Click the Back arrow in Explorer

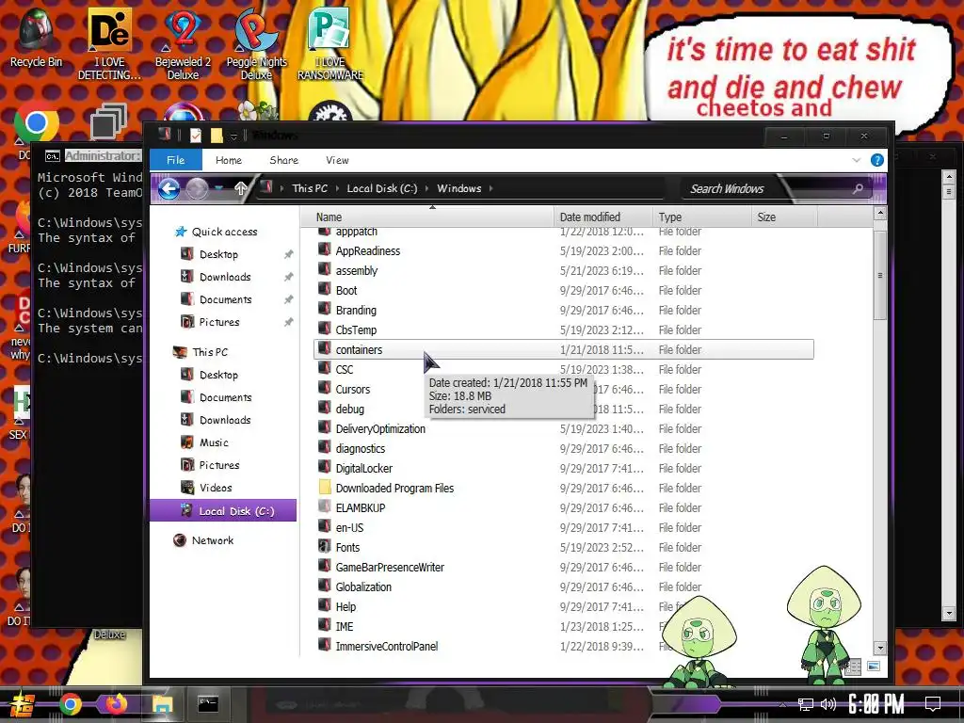(x=169, y=188)
